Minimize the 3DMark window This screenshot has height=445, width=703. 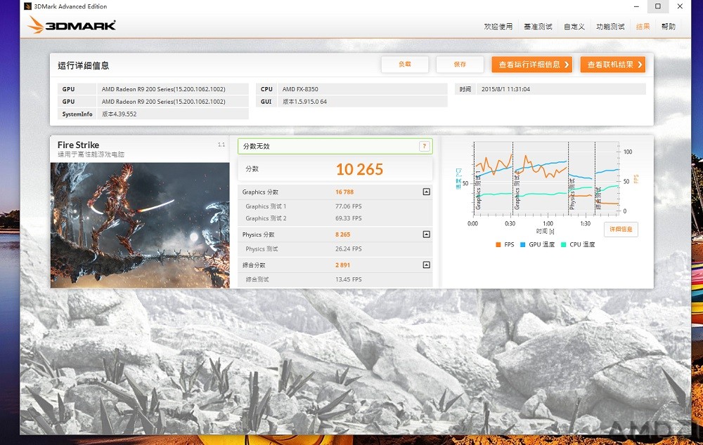tap(636, 6)
